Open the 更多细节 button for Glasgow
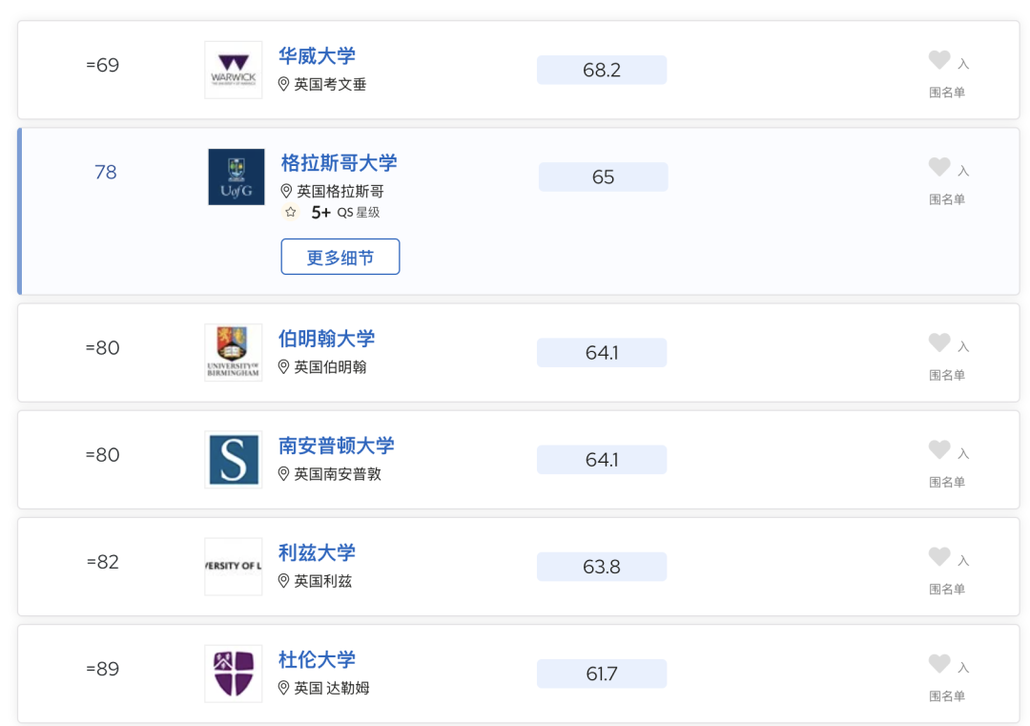The image size is (1030, 726). click(340, 257)
